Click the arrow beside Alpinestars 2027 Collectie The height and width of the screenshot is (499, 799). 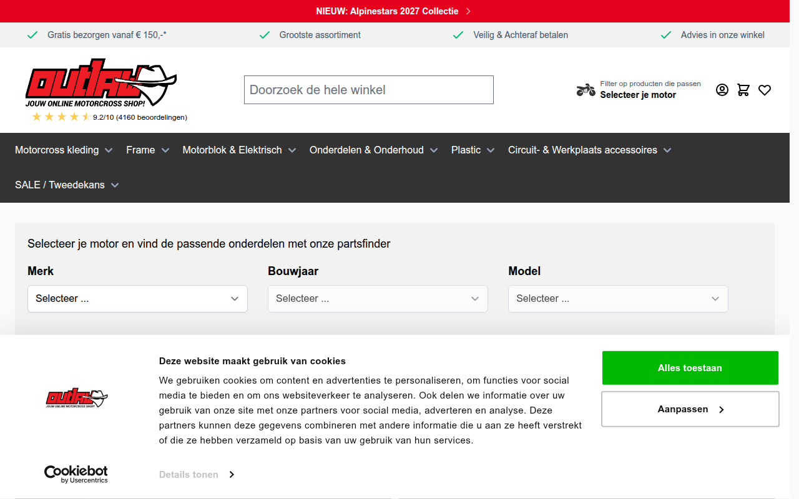point(468,11)
